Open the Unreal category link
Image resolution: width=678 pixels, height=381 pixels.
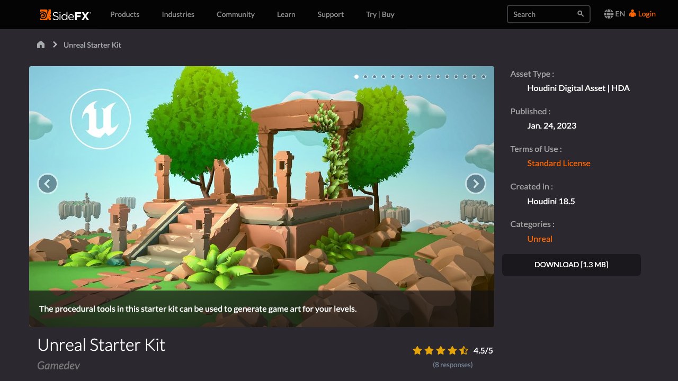[540, 239]
